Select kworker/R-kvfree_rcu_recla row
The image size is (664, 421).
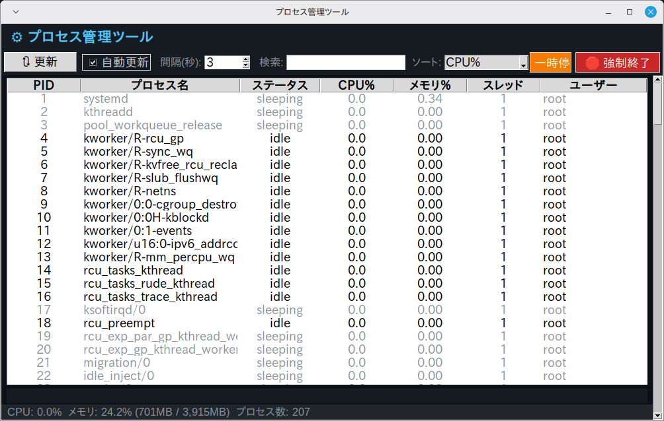click(327, 165)
